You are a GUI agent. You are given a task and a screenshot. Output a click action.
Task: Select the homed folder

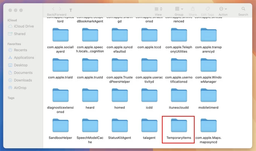click(120, 96)
